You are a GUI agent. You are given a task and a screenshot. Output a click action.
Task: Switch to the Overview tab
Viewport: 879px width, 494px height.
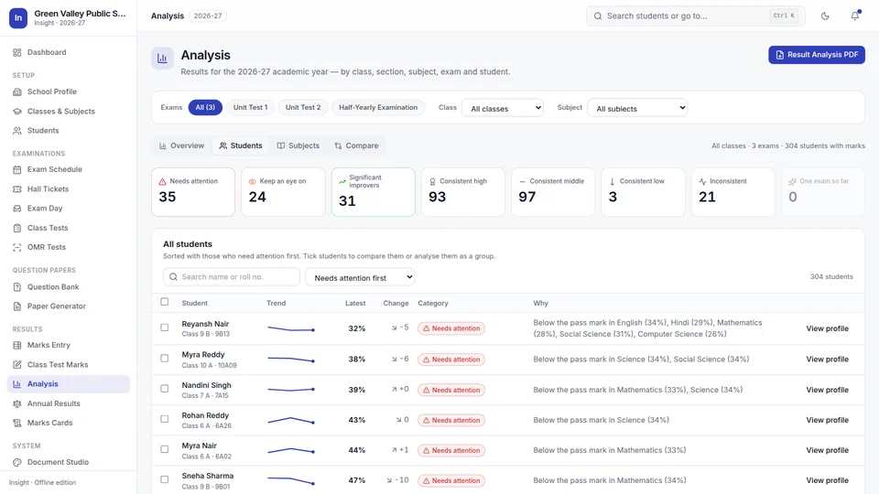[181, 145]
